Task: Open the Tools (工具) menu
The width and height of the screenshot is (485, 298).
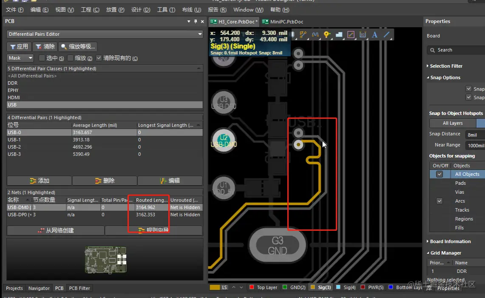Action: (x=166, y=10)
